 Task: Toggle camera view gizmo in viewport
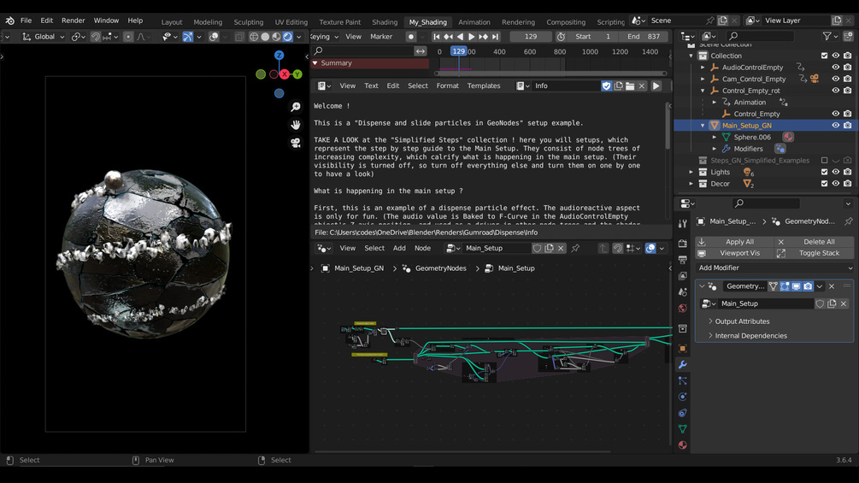[296, 143]
